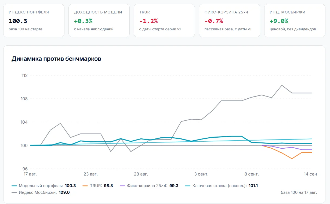This screenshot has height=204, width=330.
Task: Click the 112 y-axis label
Action: [24, 75]
